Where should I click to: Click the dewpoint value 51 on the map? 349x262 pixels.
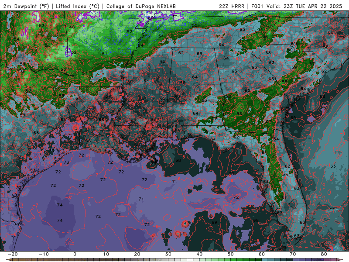[x=104, y=54]
